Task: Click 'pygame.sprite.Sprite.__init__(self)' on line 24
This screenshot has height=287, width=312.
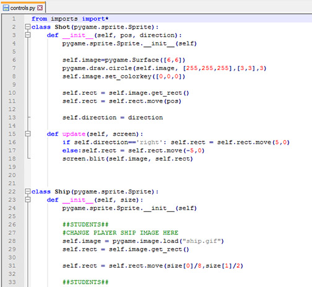Action: pos(129,208)
